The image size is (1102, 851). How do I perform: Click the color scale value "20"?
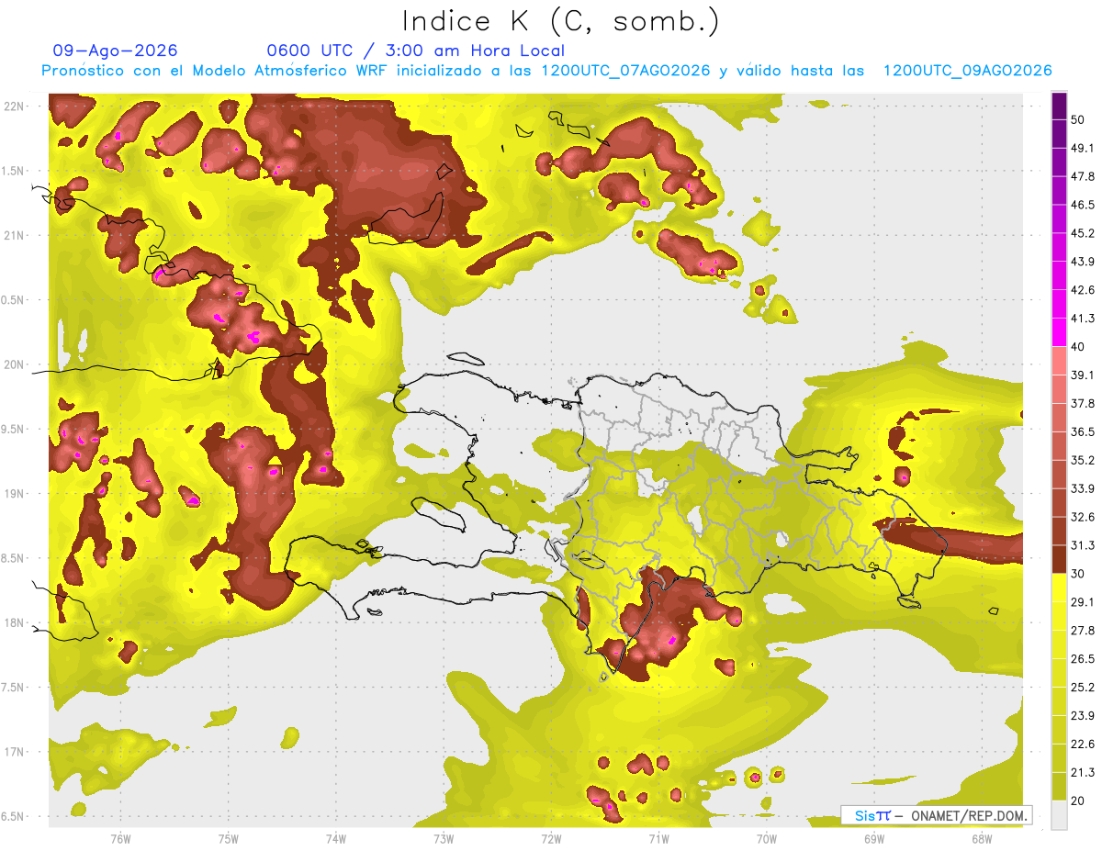coord(1078,801)
